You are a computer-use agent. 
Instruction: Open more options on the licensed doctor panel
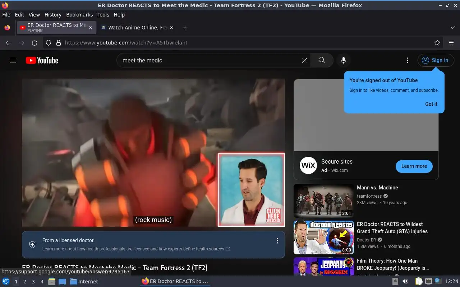pyautogui.click(x=277, y=241)
